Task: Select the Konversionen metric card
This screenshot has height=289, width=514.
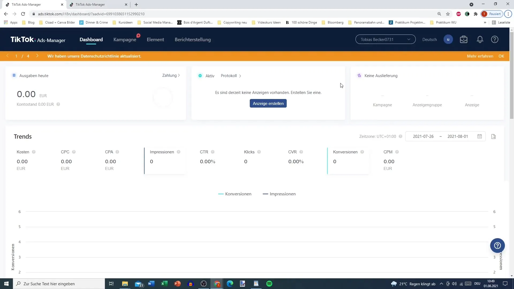Action: coord(348,161)
